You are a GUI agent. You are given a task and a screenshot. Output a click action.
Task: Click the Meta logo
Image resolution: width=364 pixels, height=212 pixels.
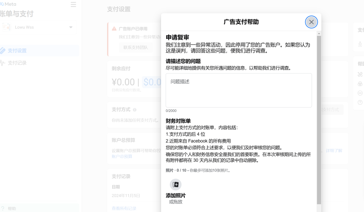tap(8, 4)
